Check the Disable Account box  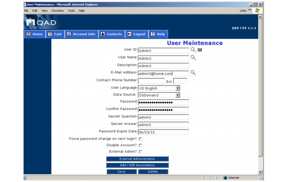pyautogui.click(x=140, y=145)
